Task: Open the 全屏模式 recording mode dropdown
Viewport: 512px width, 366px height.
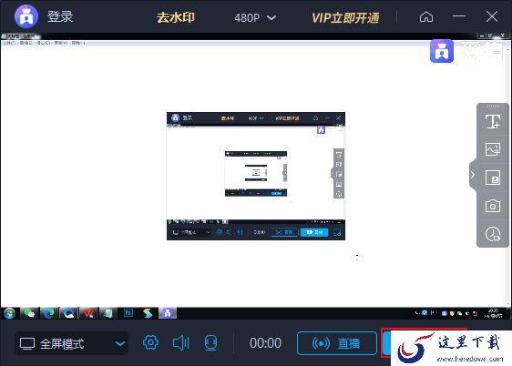Action: click(x=71, y=343)
